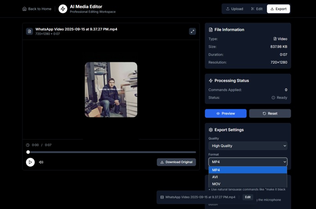
Task: Switch to the Edit tab
Action: tap(256, 9)
